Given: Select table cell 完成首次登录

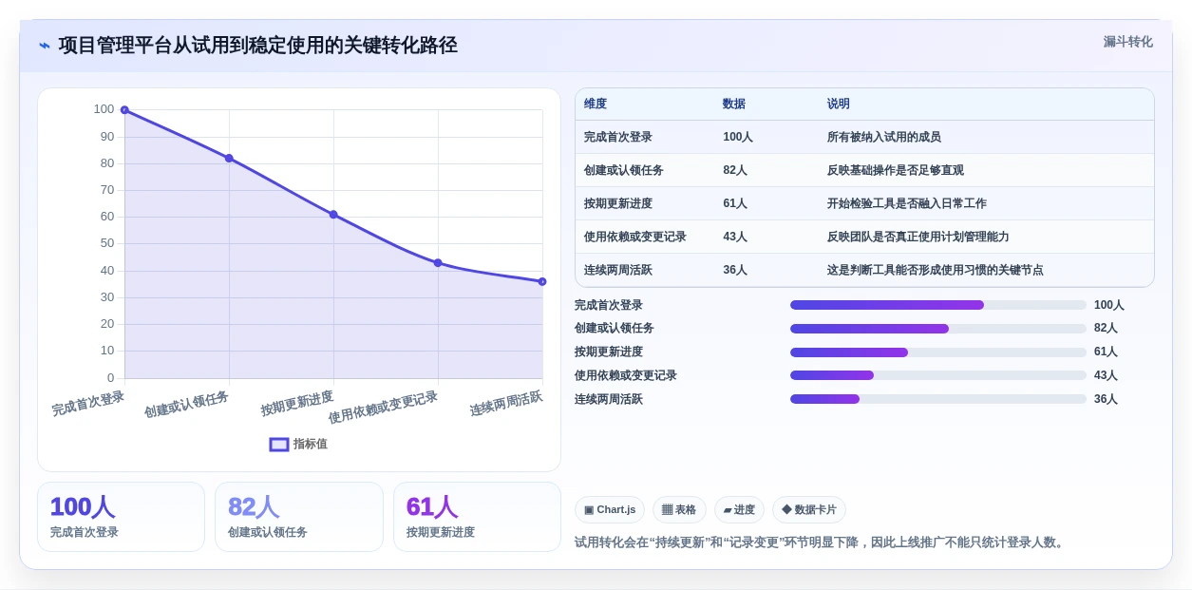Looking at the screenshot, I should pos(618,137).
